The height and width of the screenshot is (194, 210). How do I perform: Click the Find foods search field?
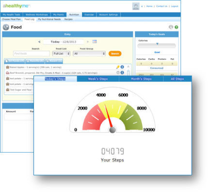tap(32, 53)
